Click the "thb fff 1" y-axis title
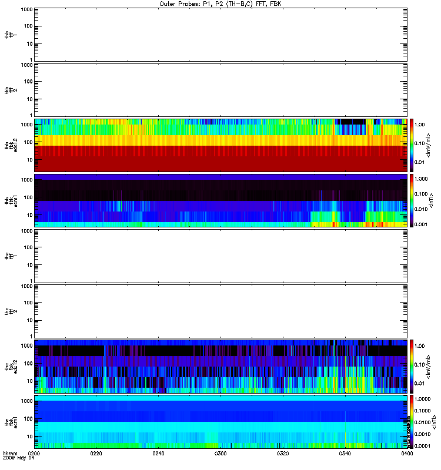Screen dimensions: 441x470 [x=11, y=35]
